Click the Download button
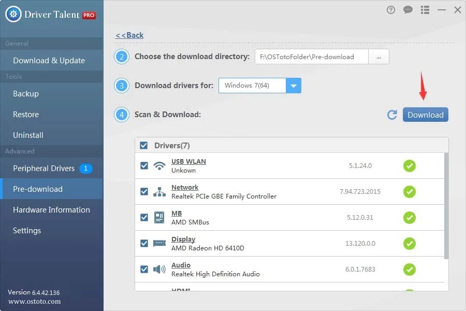Screen dimensions: 466x311 425,115
